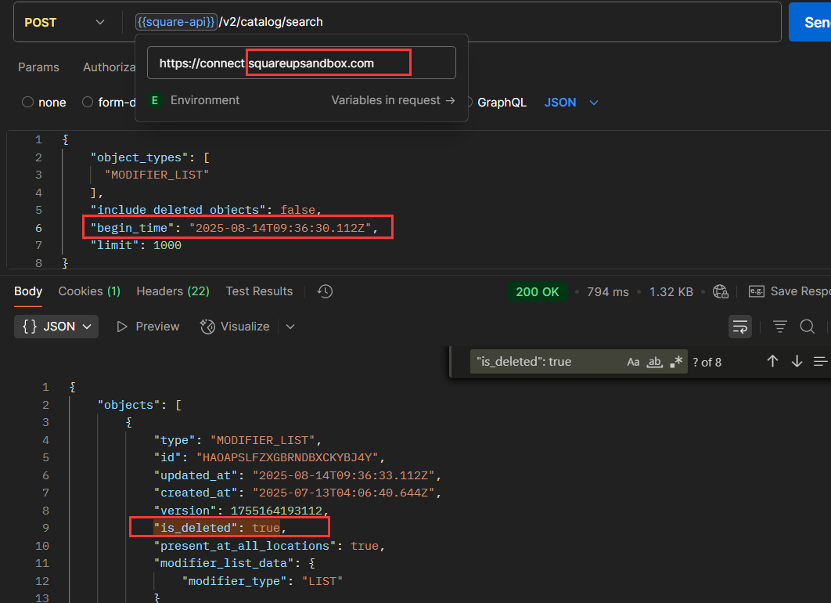Click the "type": "MODIFIER_LIST" response line

click(237, 440)
